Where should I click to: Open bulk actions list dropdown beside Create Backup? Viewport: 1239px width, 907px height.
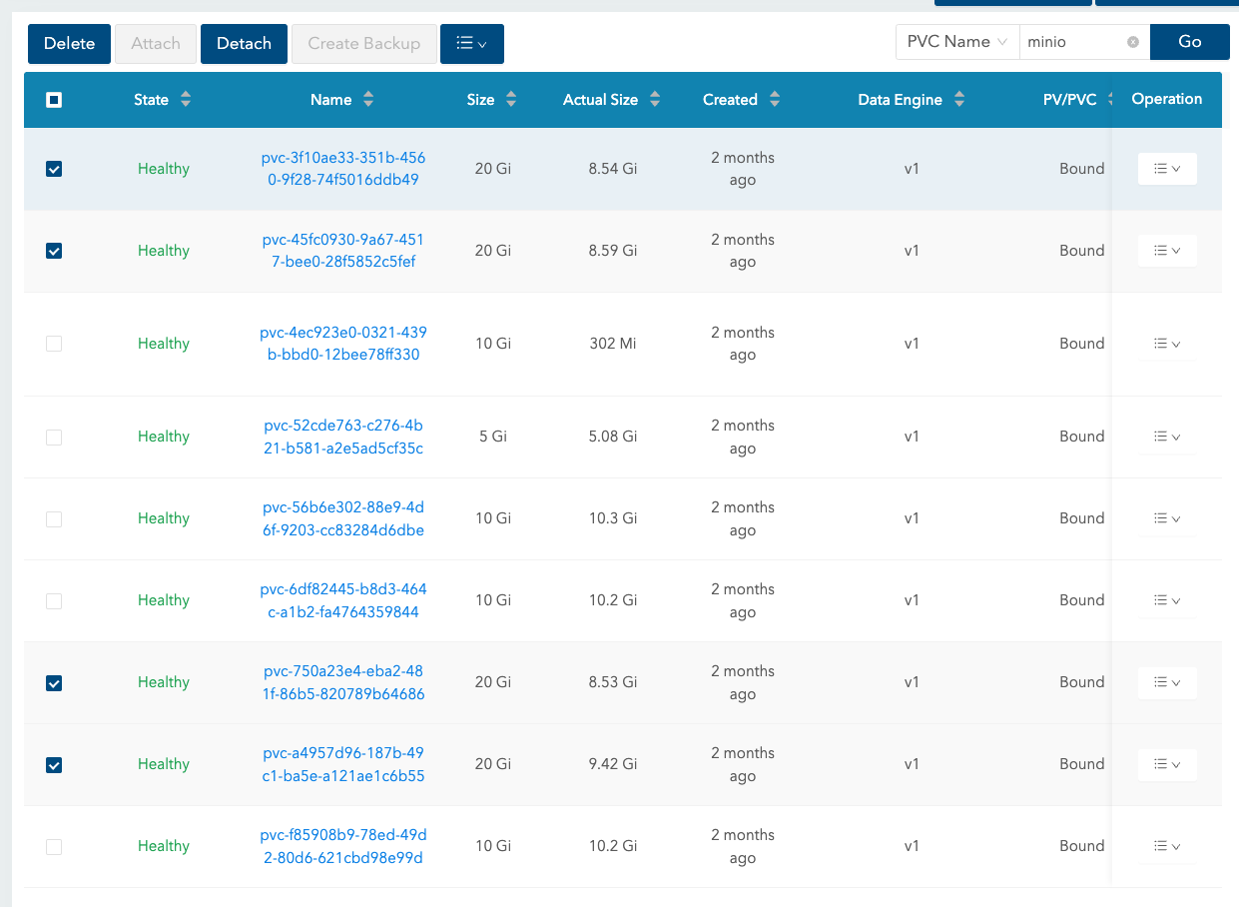[x=471, y=44]
